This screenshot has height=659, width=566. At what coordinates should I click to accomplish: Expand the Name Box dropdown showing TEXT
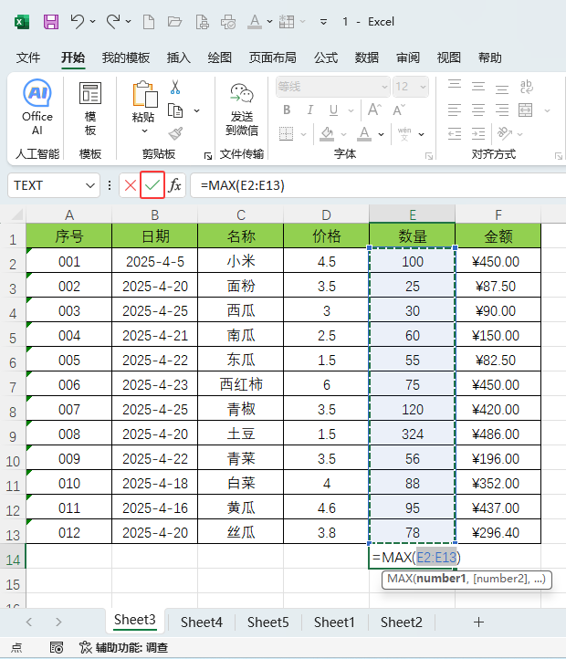point(90,185)
